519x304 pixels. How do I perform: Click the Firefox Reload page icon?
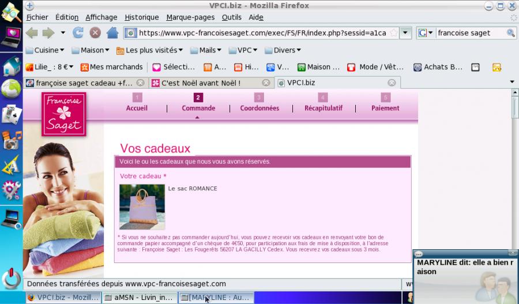[x=78, y=33]
